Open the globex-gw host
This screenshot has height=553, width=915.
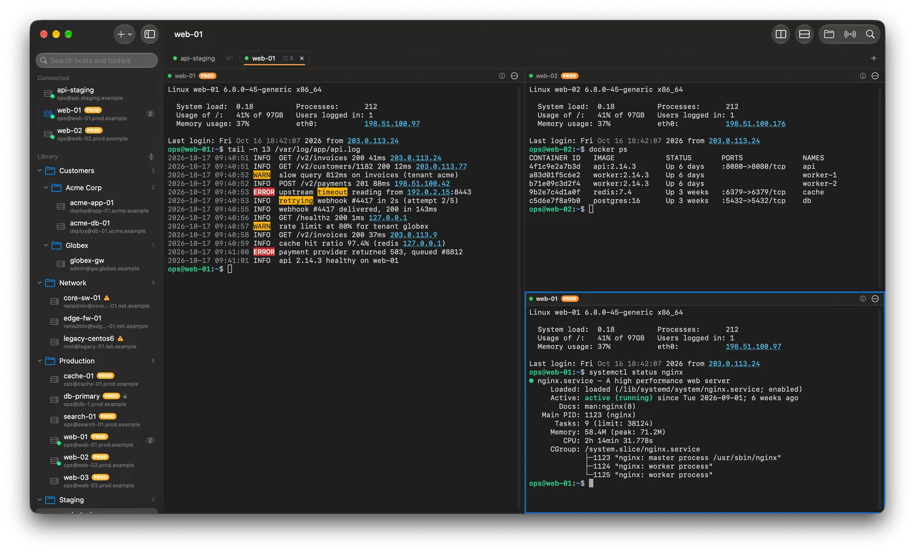coord(97,264)
